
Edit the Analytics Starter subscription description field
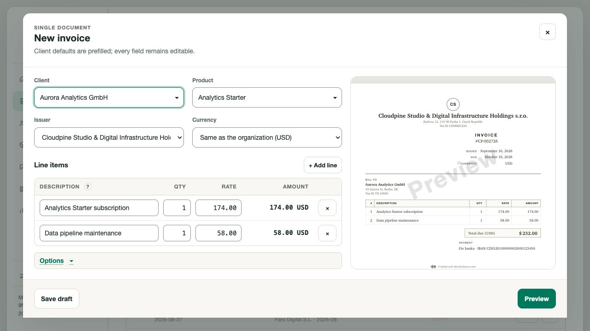coord(99,208)
